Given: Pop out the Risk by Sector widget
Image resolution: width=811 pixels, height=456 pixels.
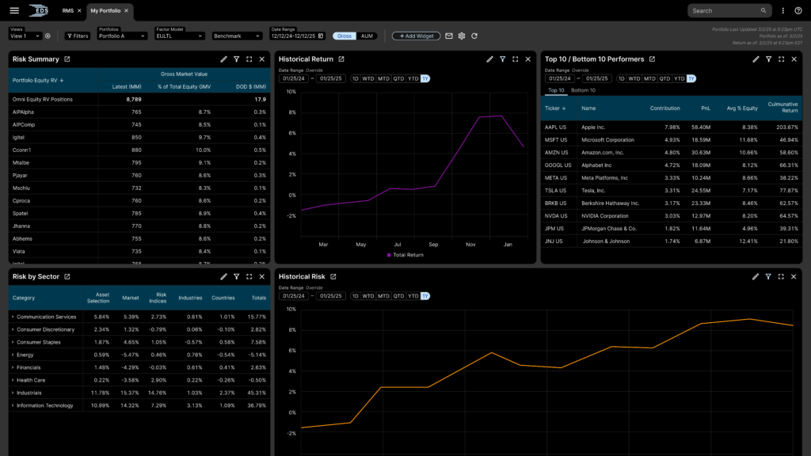Looking at the screenshot, I should tap(67, 277).
